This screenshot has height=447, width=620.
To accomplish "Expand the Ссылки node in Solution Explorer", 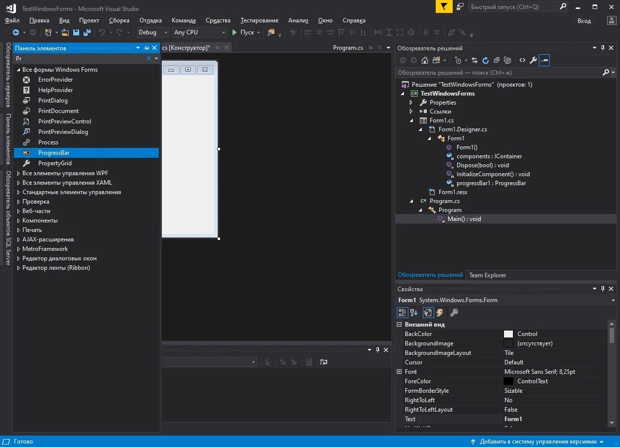I will [411, 112].
